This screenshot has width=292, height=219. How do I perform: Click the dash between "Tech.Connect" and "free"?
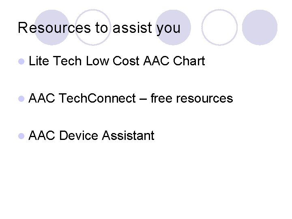pyautogui.click(x=143, y=99)
